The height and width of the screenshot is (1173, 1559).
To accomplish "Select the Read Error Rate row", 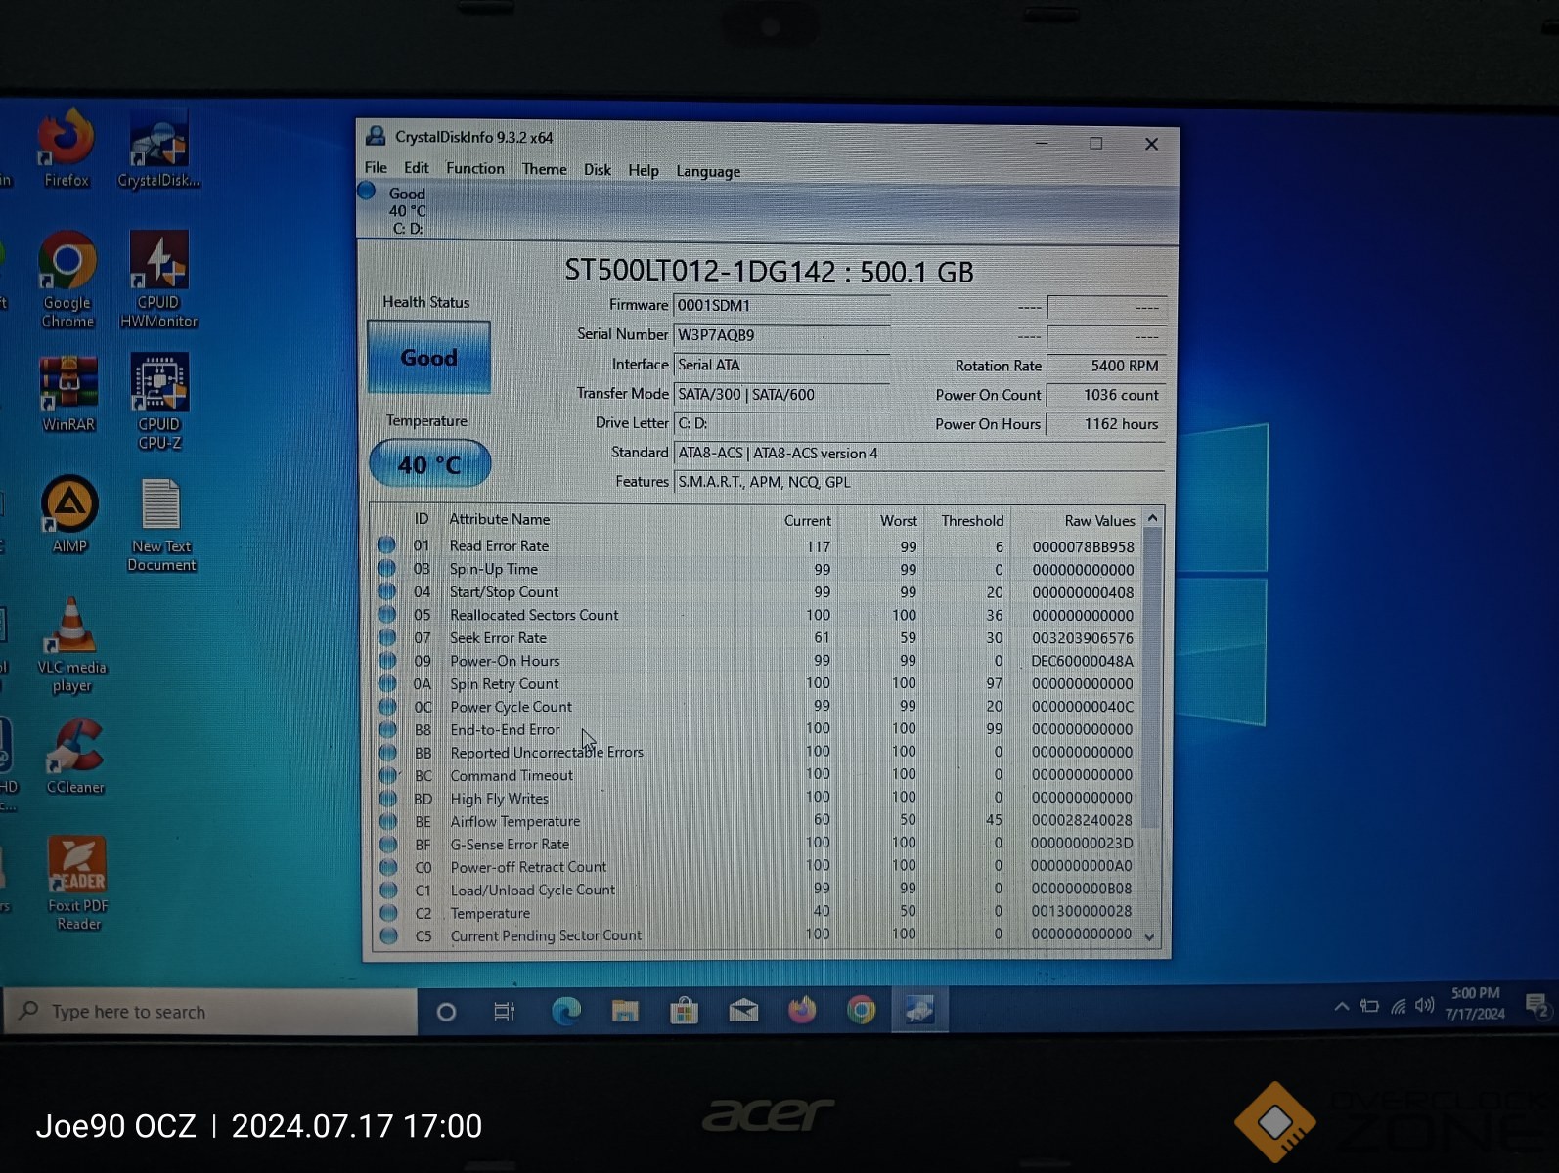I will click(x=756, y=546).
